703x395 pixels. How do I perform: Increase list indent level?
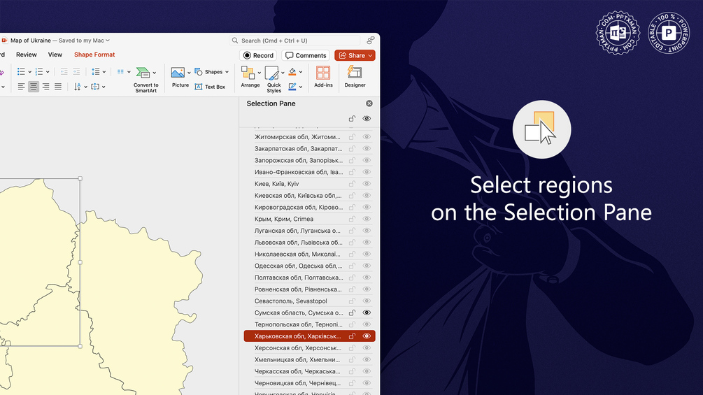tap(76, 71)
